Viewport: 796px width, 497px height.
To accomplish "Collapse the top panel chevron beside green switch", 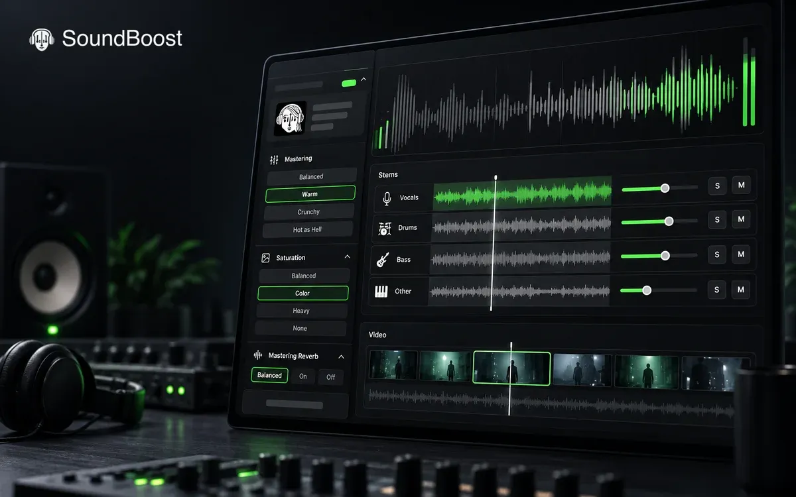I will 364,80.
